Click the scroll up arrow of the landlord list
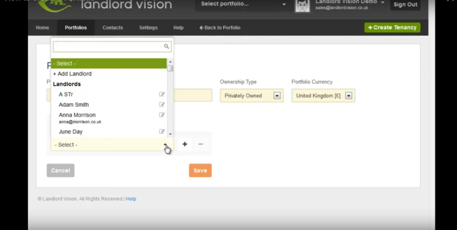The width and height of the screenshot is (457, 230). [170, 62]
